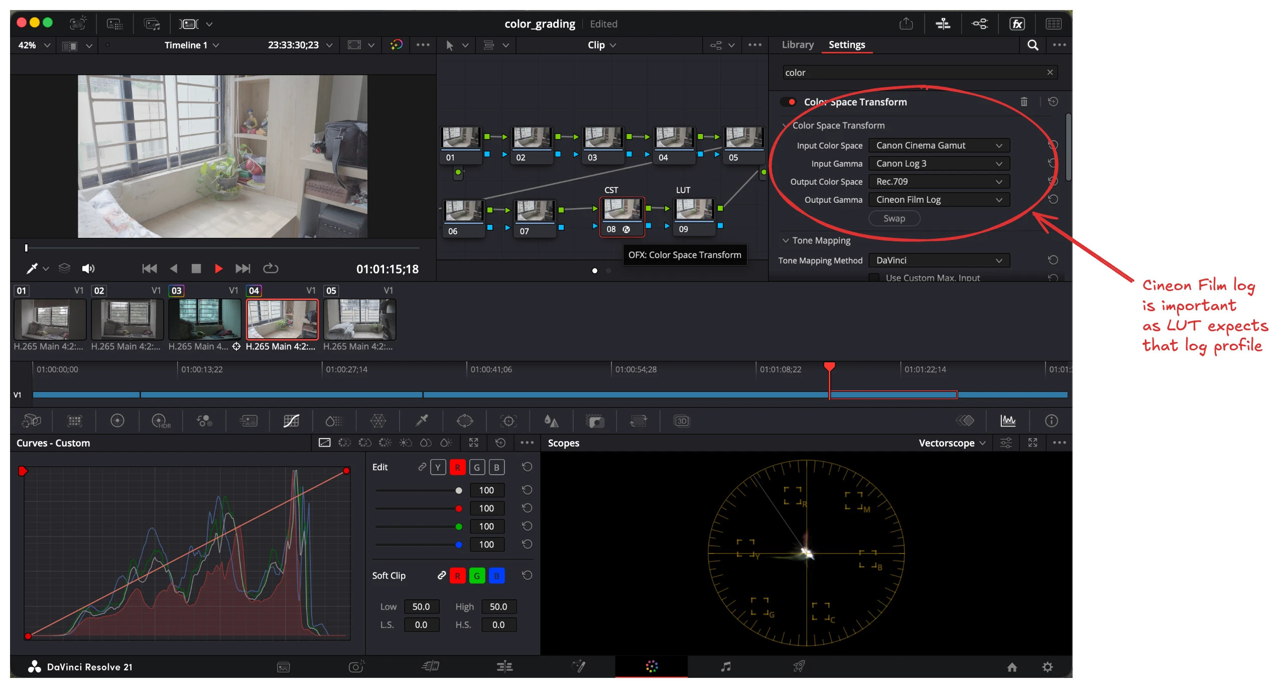This screenshot has height=688, width=1285.
Task: Open the Output Gamma dropdown
Action: (x=939, y=200)
